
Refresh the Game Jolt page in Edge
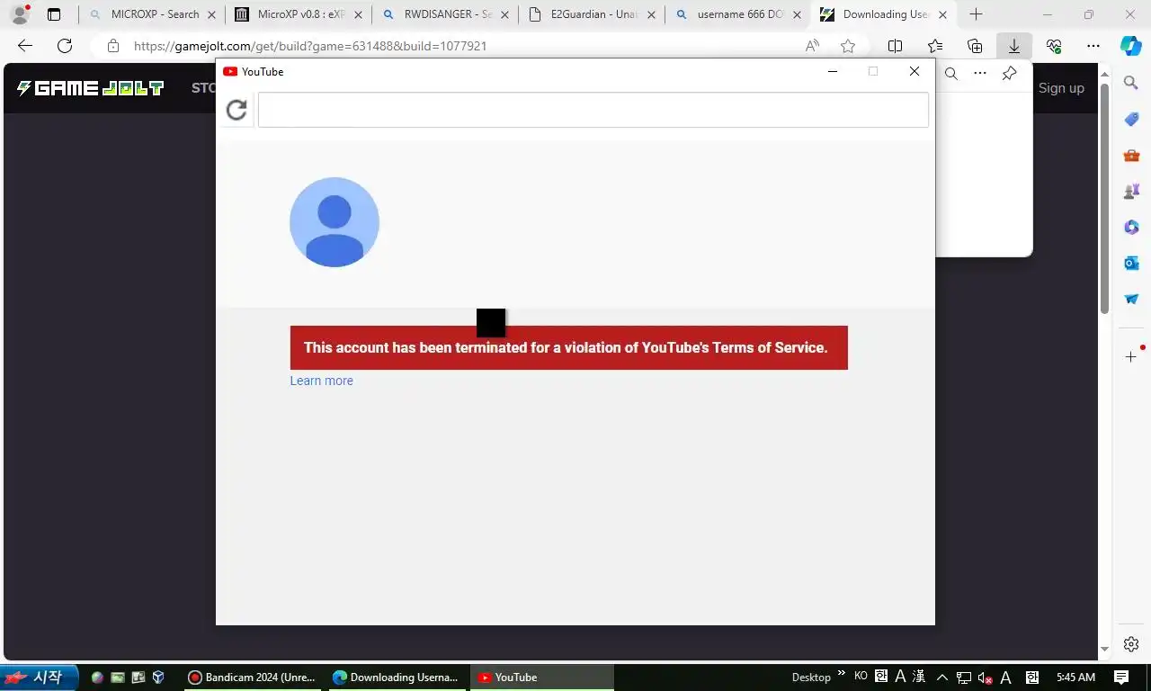(x=65, y=46)
